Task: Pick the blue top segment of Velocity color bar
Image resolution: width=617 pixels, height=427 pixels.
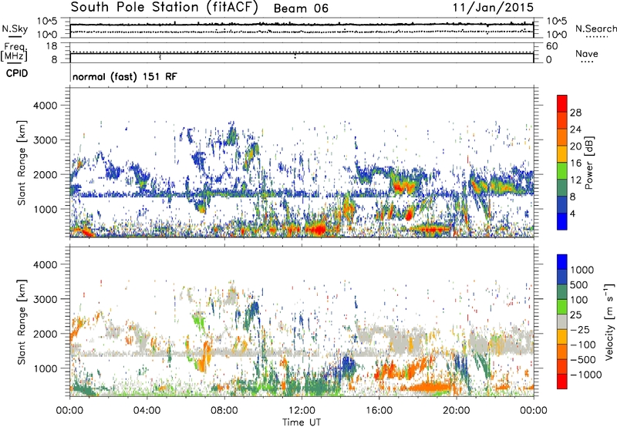Action: click(x=562, y=261)
